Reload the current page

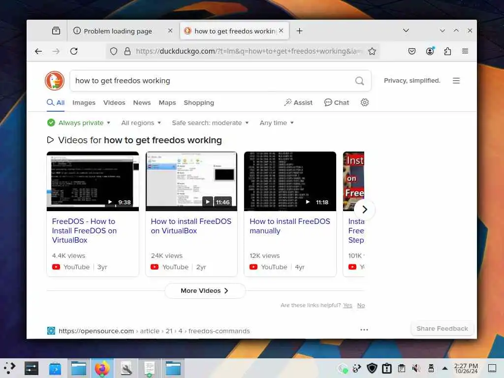74,51
